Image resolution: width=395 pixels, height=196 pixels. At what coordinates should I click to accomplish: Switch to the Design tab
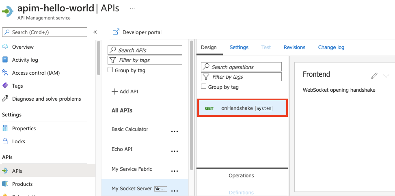pyautogui.click(x=209, y=47)
